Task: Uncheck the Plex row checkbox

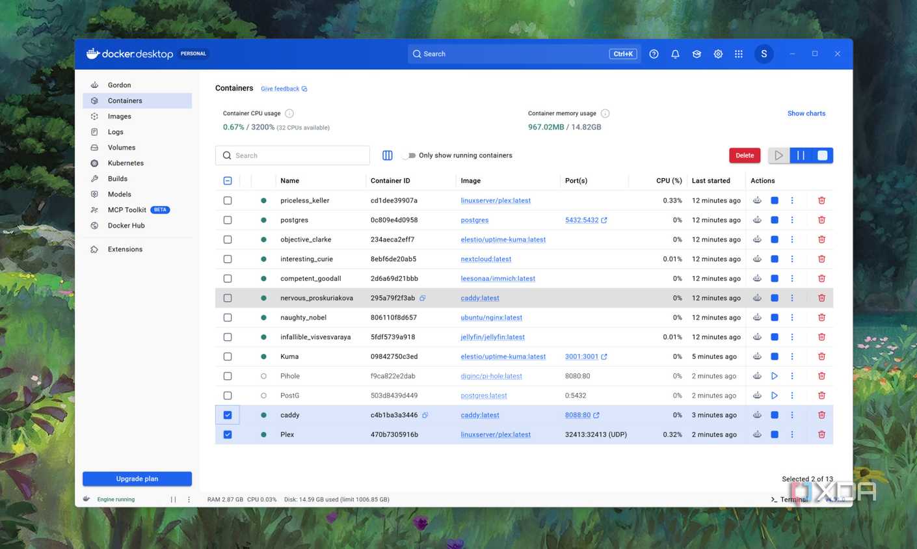Action: click(x=228, y=435)
